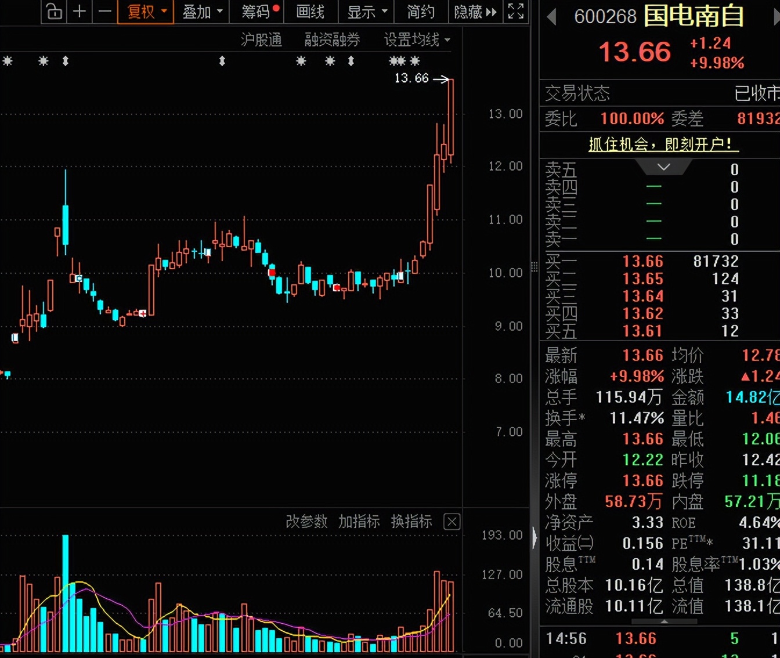This screenshot has height=658, width=780.
Task: Select the 融资融券 tab
Action: [x=332, y=40]
